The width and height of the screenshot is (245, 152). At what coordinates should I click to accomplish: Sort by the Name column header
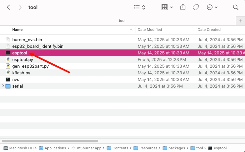17,30
